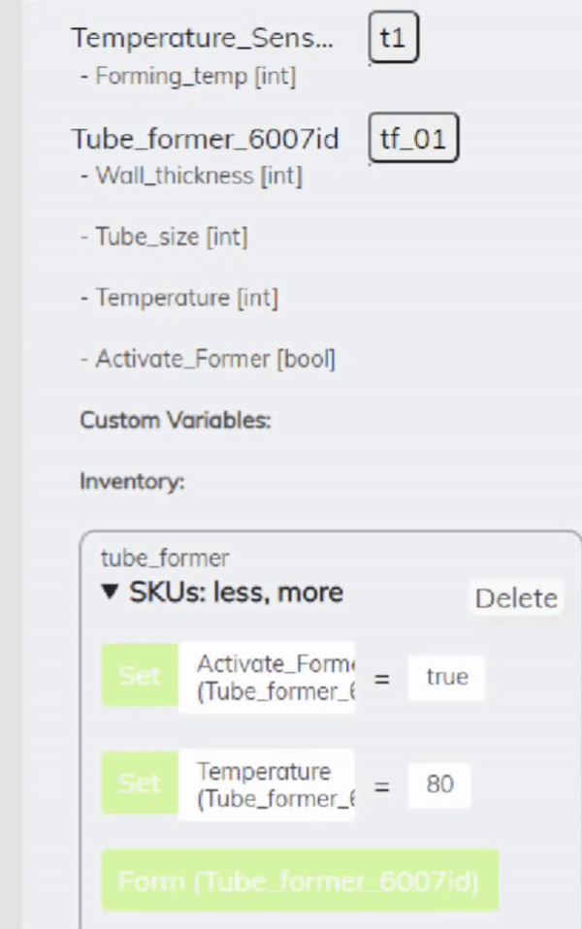Click the Forming_temp [int] variable
Screen dimensions: 582x929
tap(191, 77)
